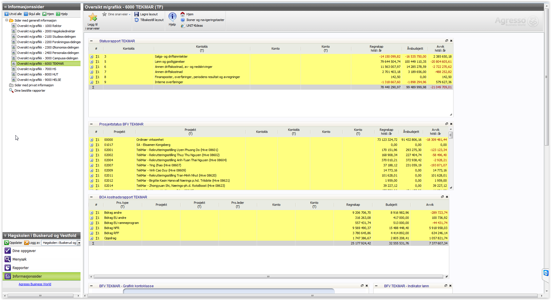Image resolution: width=551 pixels, height=300 pixels.
Task: Click the sidebar Hjem icon
Action: tap(44, 14)
